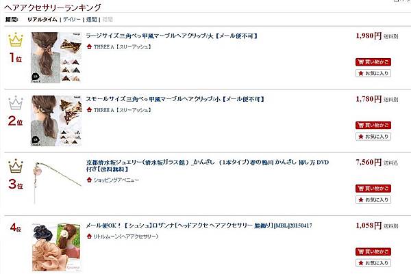Add the 1,980円 hair clip to cart

click(373, 62)
